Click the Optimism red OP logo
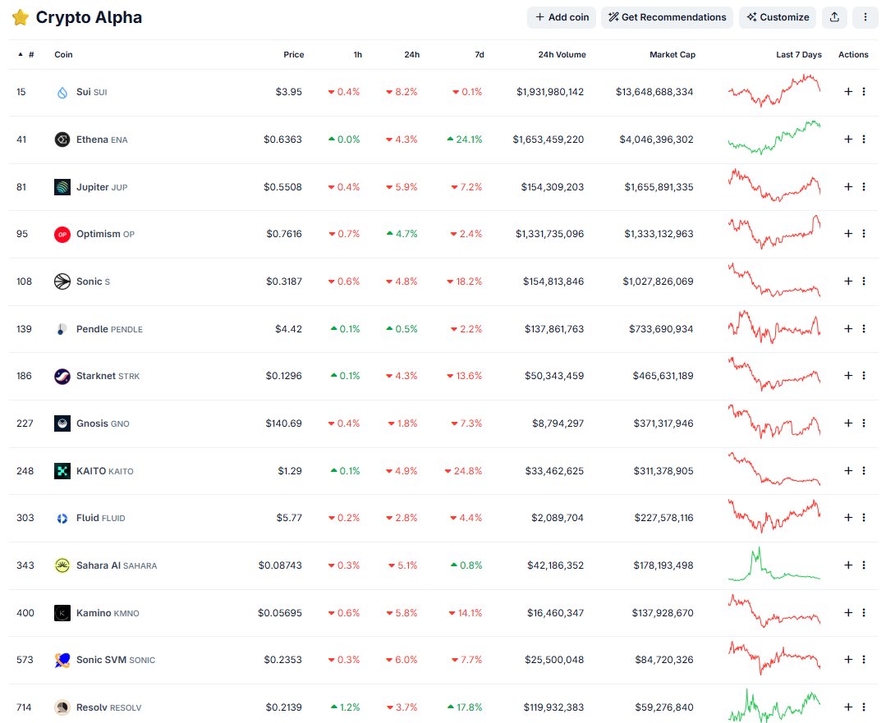 (62, 234)
